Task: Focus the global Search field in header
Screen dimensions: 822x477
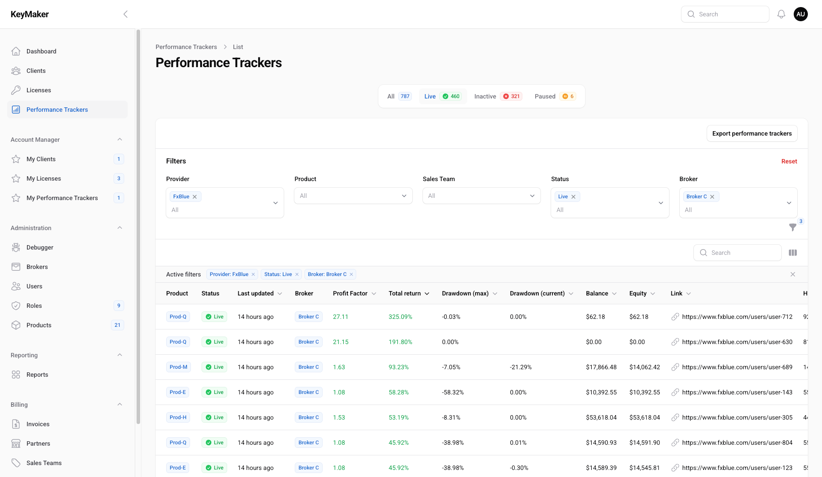Action: (725, 14)
